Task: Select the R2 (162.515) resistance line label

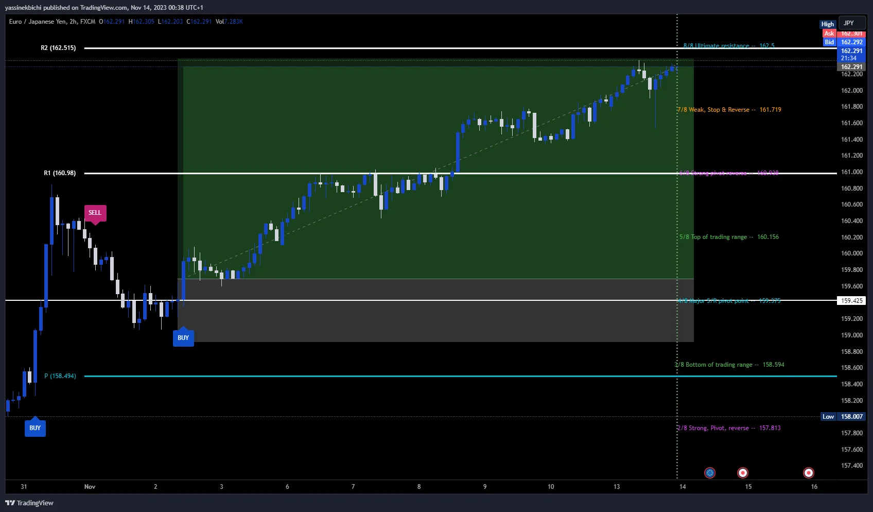Action: 58,48
